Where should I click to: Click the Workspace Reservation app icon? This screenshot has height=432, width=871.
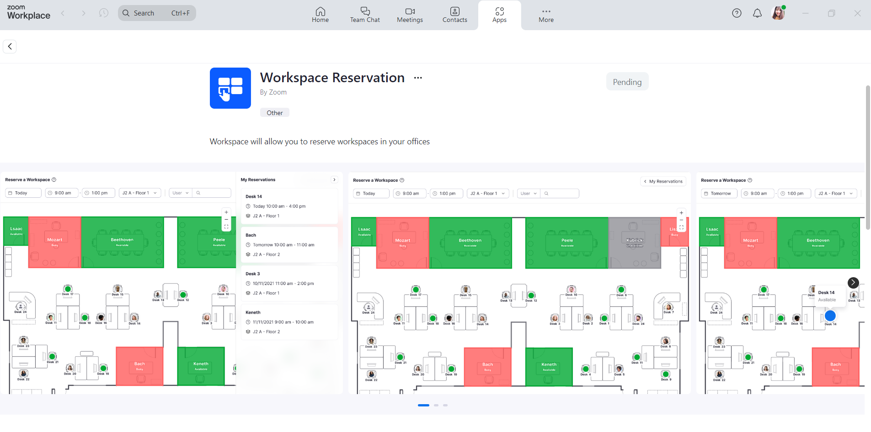point(230,88)
